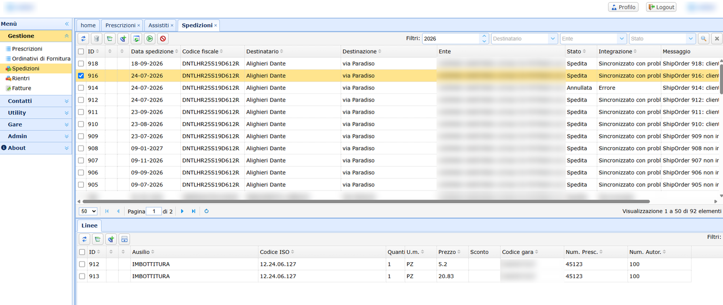The height and width of the screenshot is (305, 723).
Task: Open the rows-per-page dropdown showing 50
Action: pyautogui.click(x=88, y=211)
